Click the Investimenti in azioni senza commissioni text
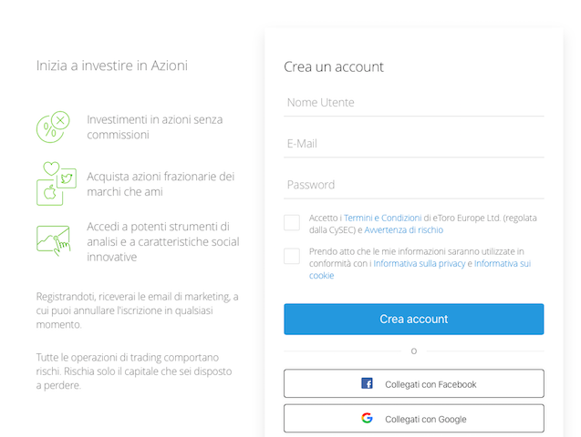 tap(155, 127)
